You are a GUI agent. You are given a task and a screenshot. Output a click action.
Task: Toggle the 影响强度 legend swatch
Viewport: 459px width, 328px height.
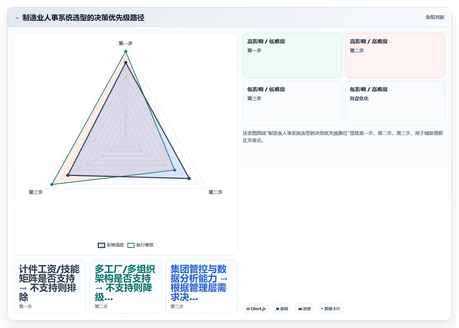[x=101, y=245]
